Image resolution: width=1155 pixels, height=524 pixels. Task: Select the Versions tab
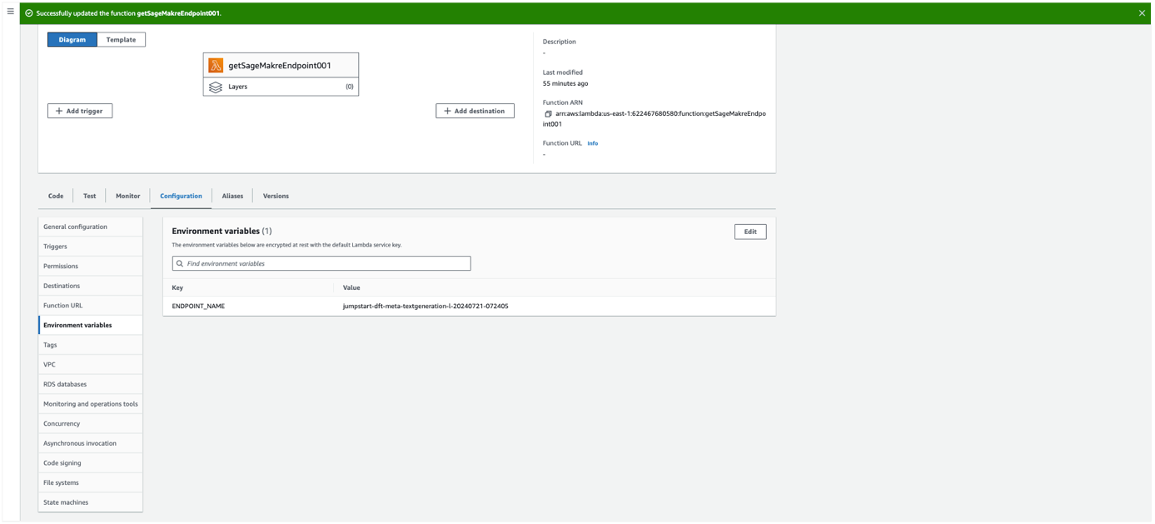(276, 196)
